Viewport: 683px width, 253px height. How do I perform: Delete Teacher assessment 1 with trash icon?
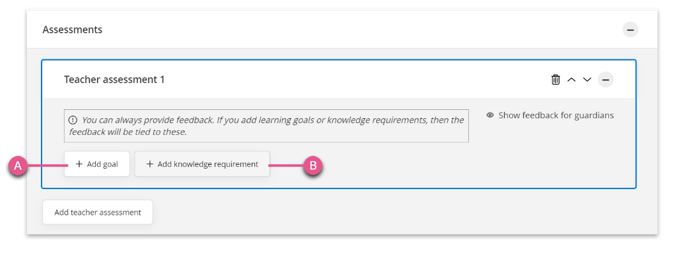tap(555, 80)
